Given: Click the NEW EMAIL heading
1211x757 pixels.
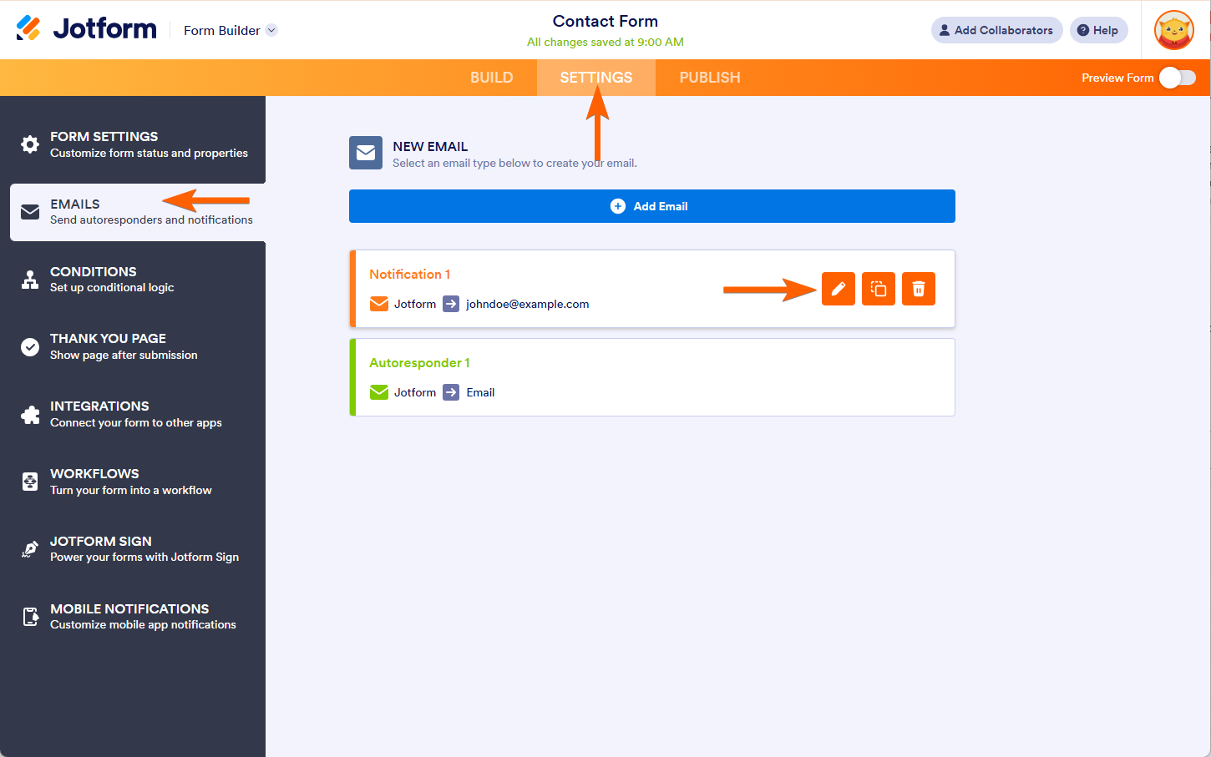Looking at the screenshot, I should (x=430, y=146).
